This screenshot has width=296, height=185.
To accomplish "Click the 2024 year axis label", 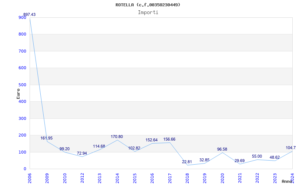I will (292, 178).
